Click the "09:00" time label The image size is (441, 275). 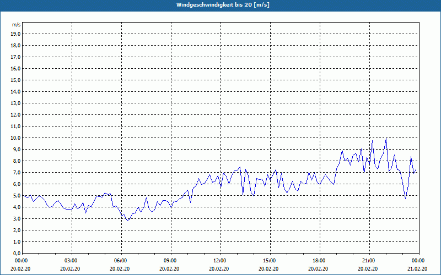tap(171, 261)
